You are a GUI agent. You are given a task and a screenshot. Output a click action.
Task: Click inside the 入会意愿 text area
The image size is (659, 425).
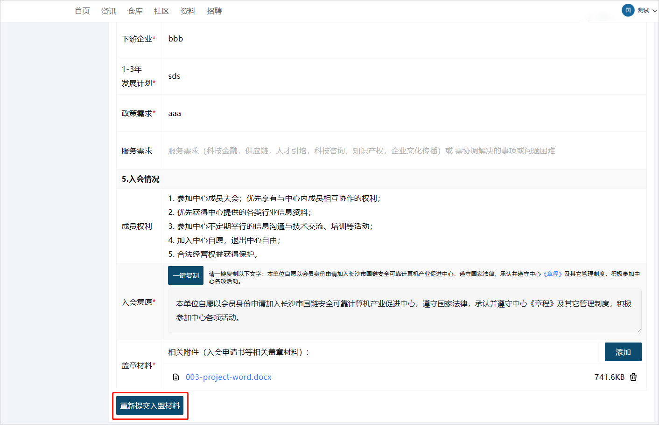point(404,310)
